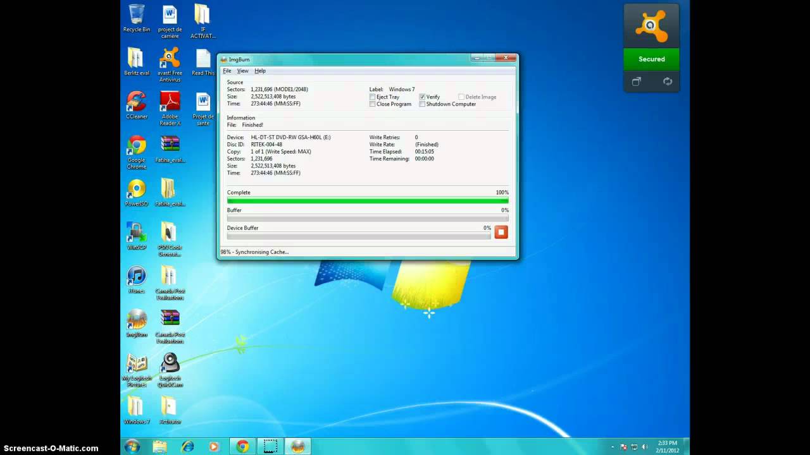Image resolution: width=810 pixels, height=455 pixels.
Task: Click the 'Finished!' file information text
Action: point(252,125)
